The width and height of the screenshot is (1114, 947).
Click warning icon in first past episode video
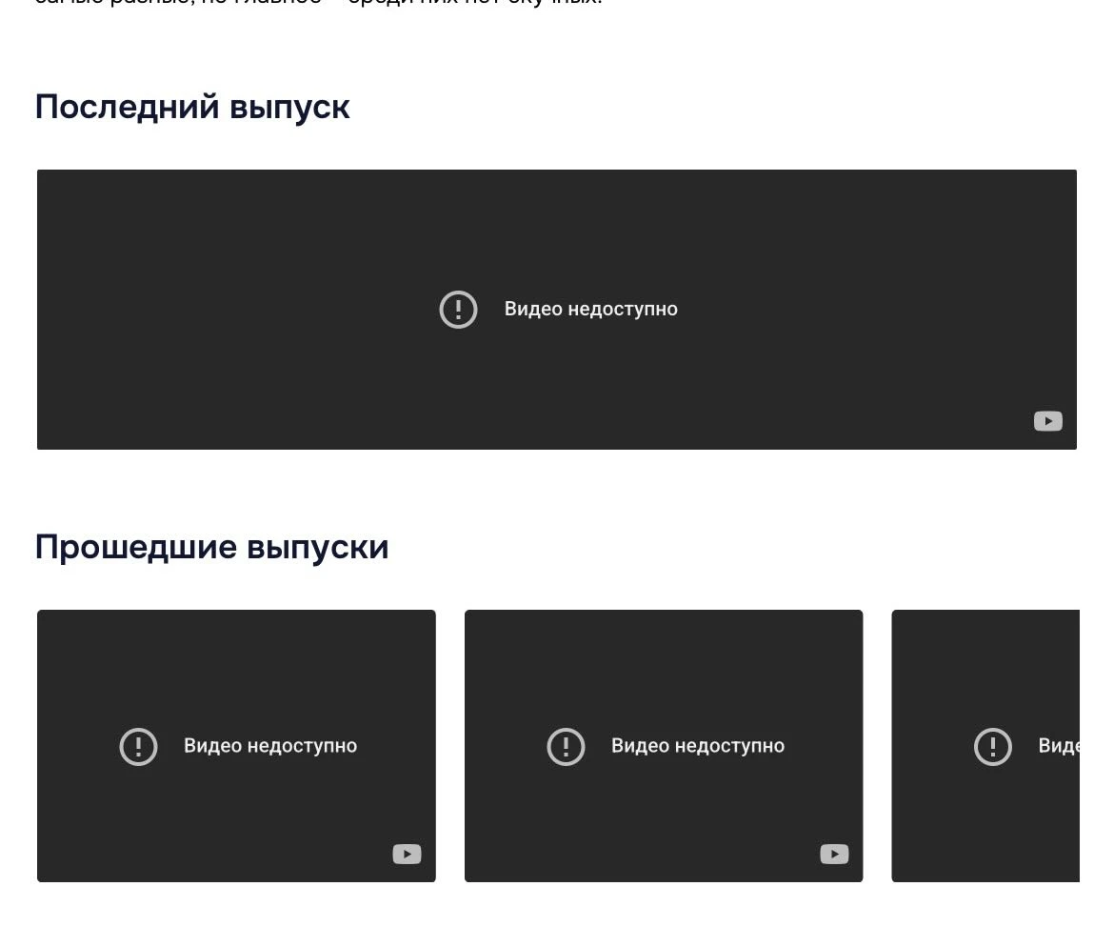coord(138,746)
